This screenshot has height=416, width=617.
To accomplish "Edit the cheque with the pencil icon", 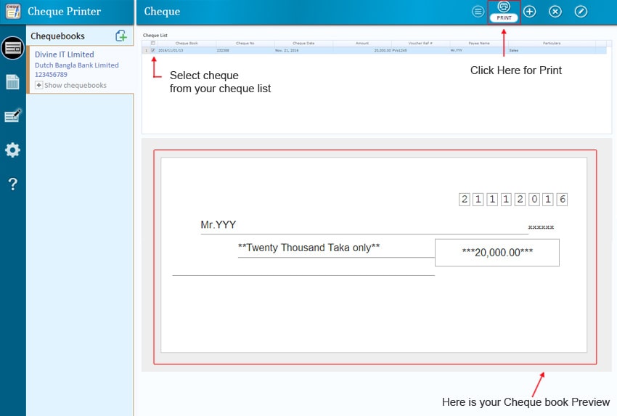I will click(581, 12).
